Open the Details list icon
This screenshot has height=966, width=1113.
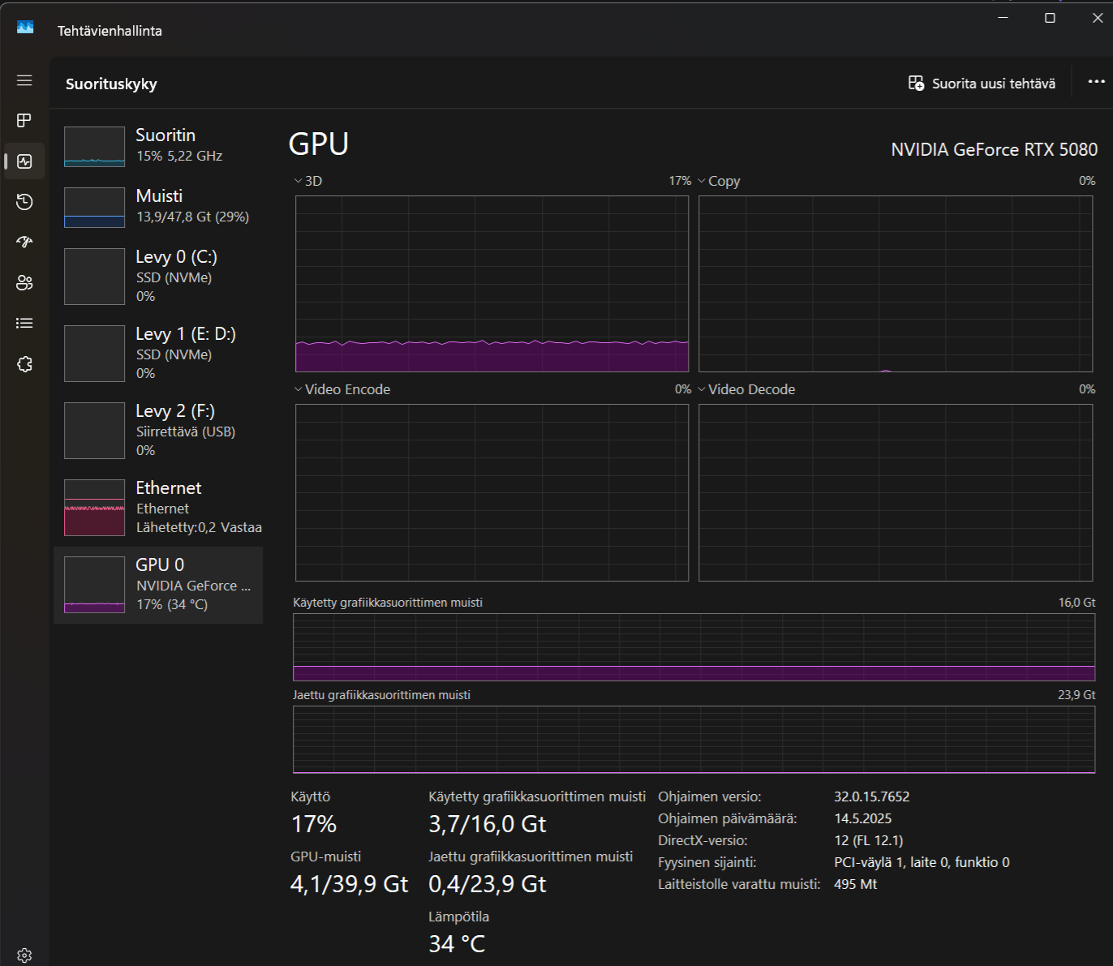pos(24,323)
